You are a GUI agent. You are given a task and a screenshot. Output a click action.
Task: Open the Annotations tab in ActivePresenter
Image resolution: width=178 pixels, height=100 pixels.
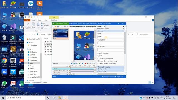click(x=81, y=24)
